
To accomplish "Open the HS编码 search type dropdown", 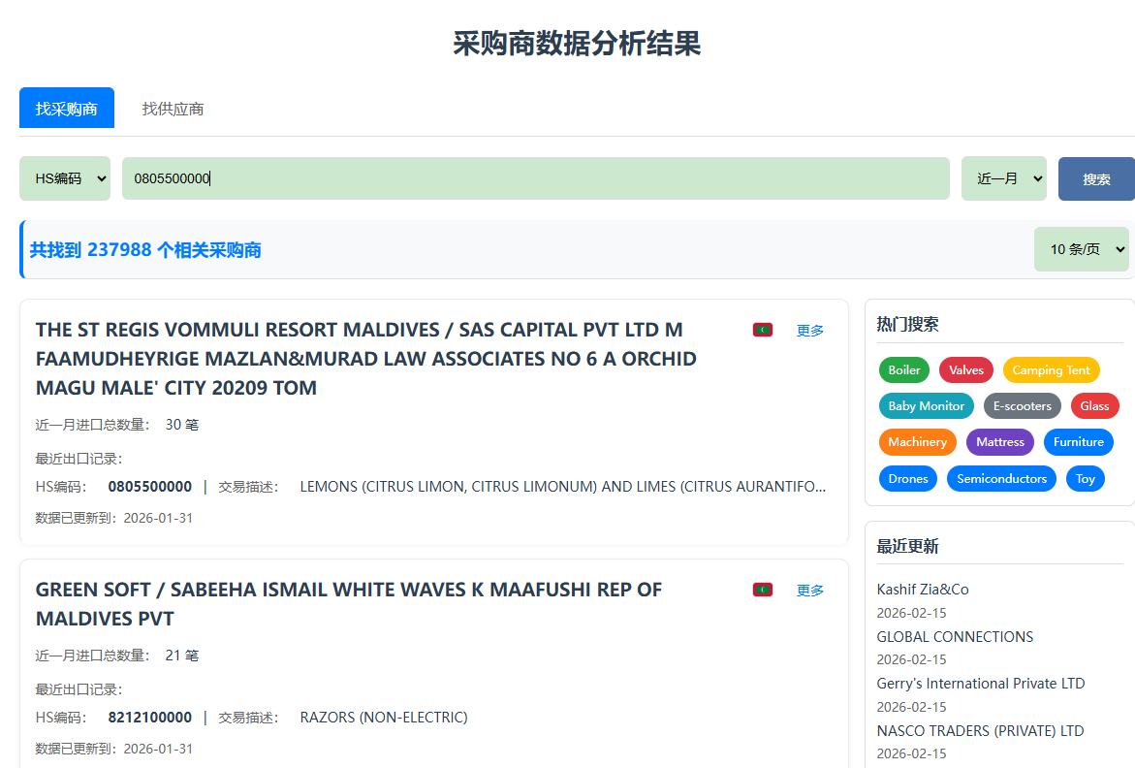I will (64, 178).
